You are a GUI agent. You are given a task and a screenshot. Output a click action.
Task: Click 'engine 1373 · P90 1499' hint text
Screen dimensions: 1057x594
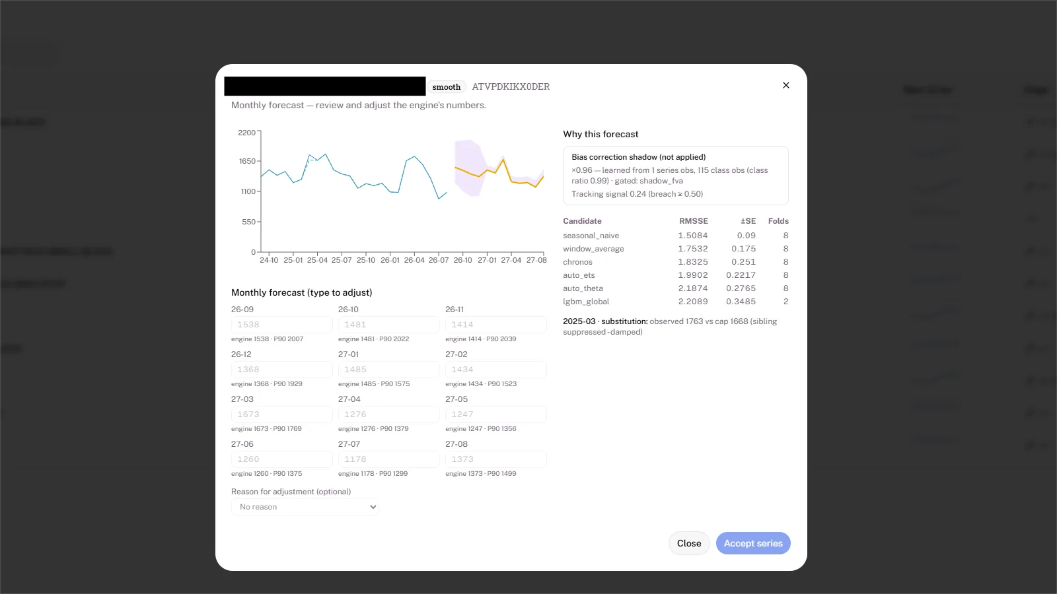(480, 474)
